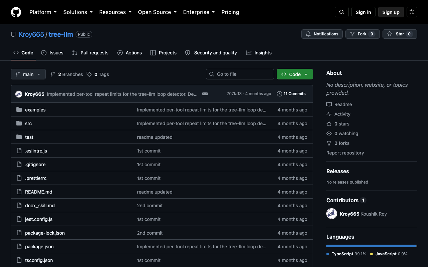
Task: Click the JavaScript 0.9% language legend
Action: 389,254
